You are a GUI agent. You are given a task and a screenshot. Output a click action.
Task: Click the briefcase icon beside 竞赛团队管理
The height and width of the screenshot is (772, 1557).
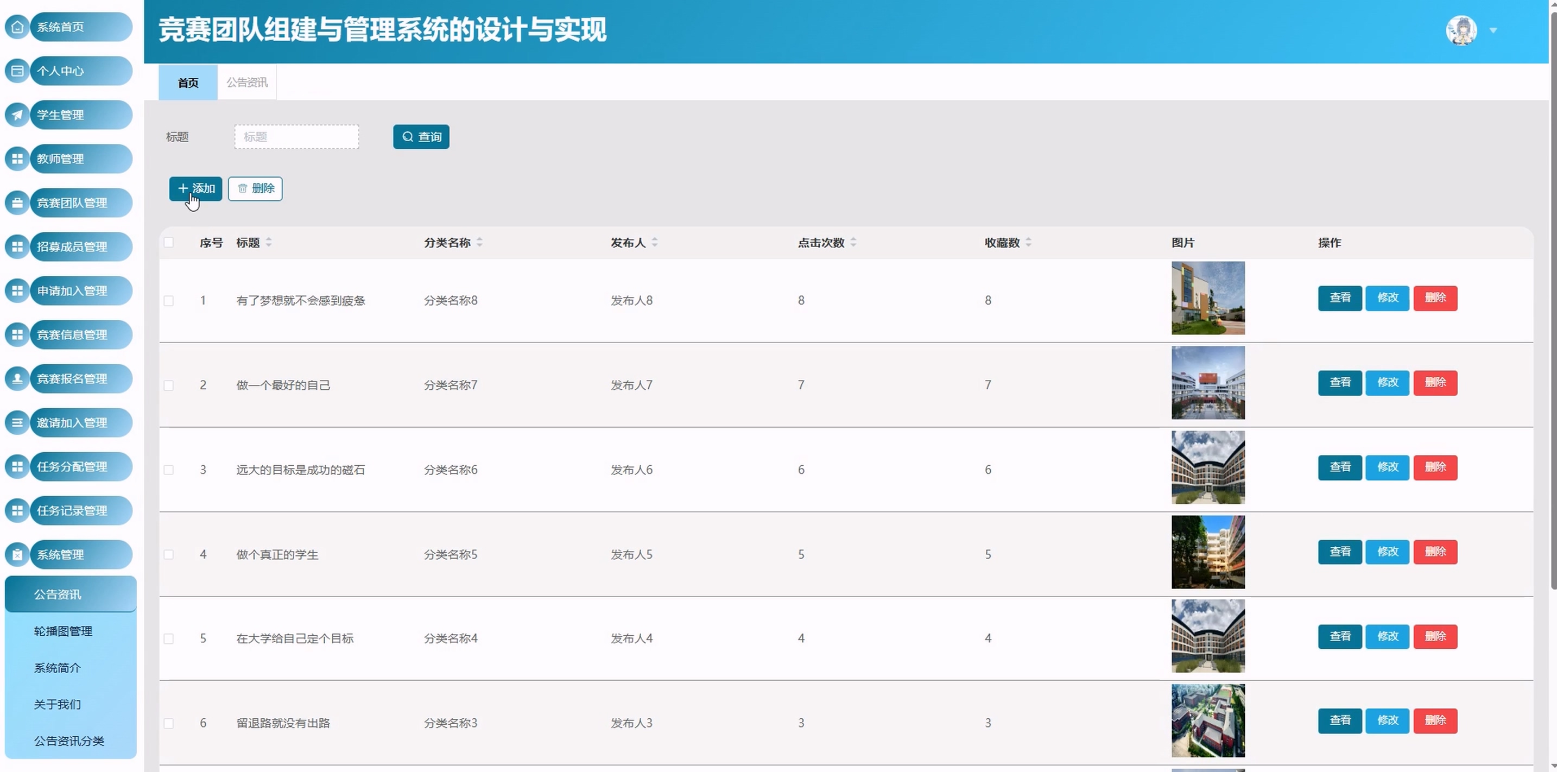pos(17,203)
